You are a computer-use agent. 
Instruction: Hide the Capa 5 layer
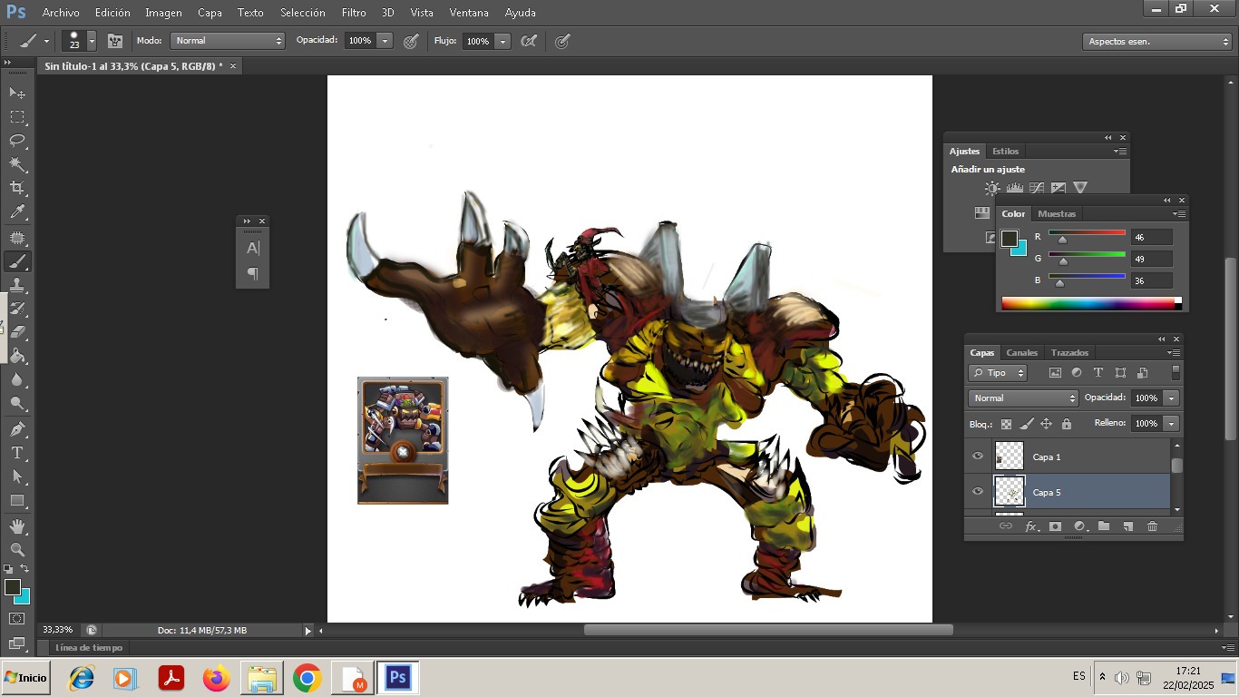tap(978, 492)
